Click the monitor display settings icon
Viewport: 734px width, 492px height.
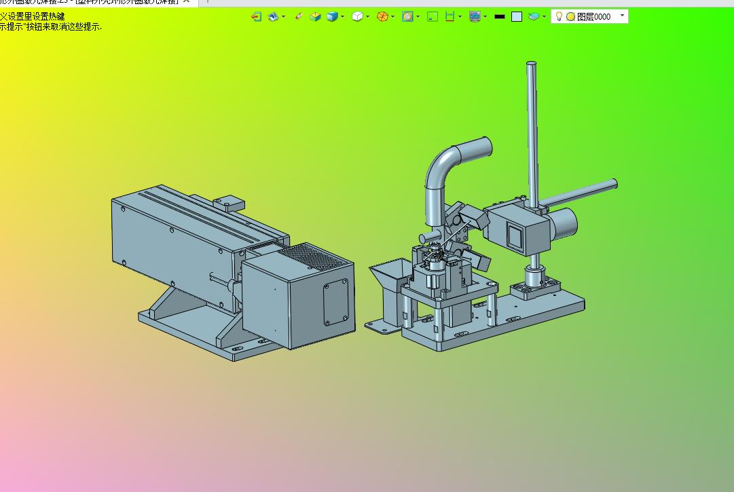click(475, 17)
